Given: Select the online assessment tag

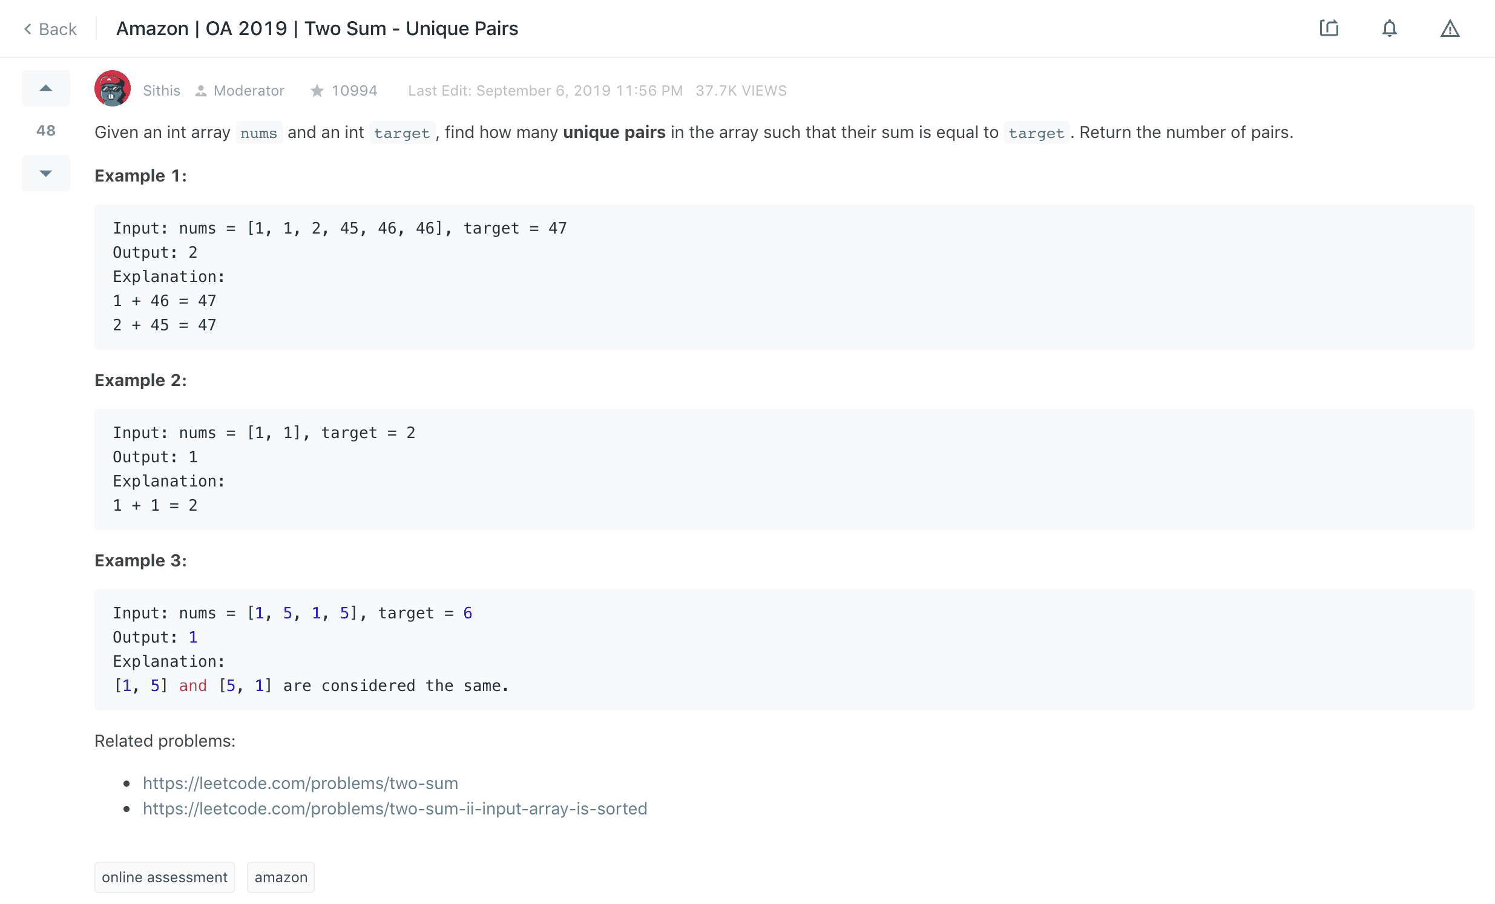Looking at the screenshot, I should point(165,877).
